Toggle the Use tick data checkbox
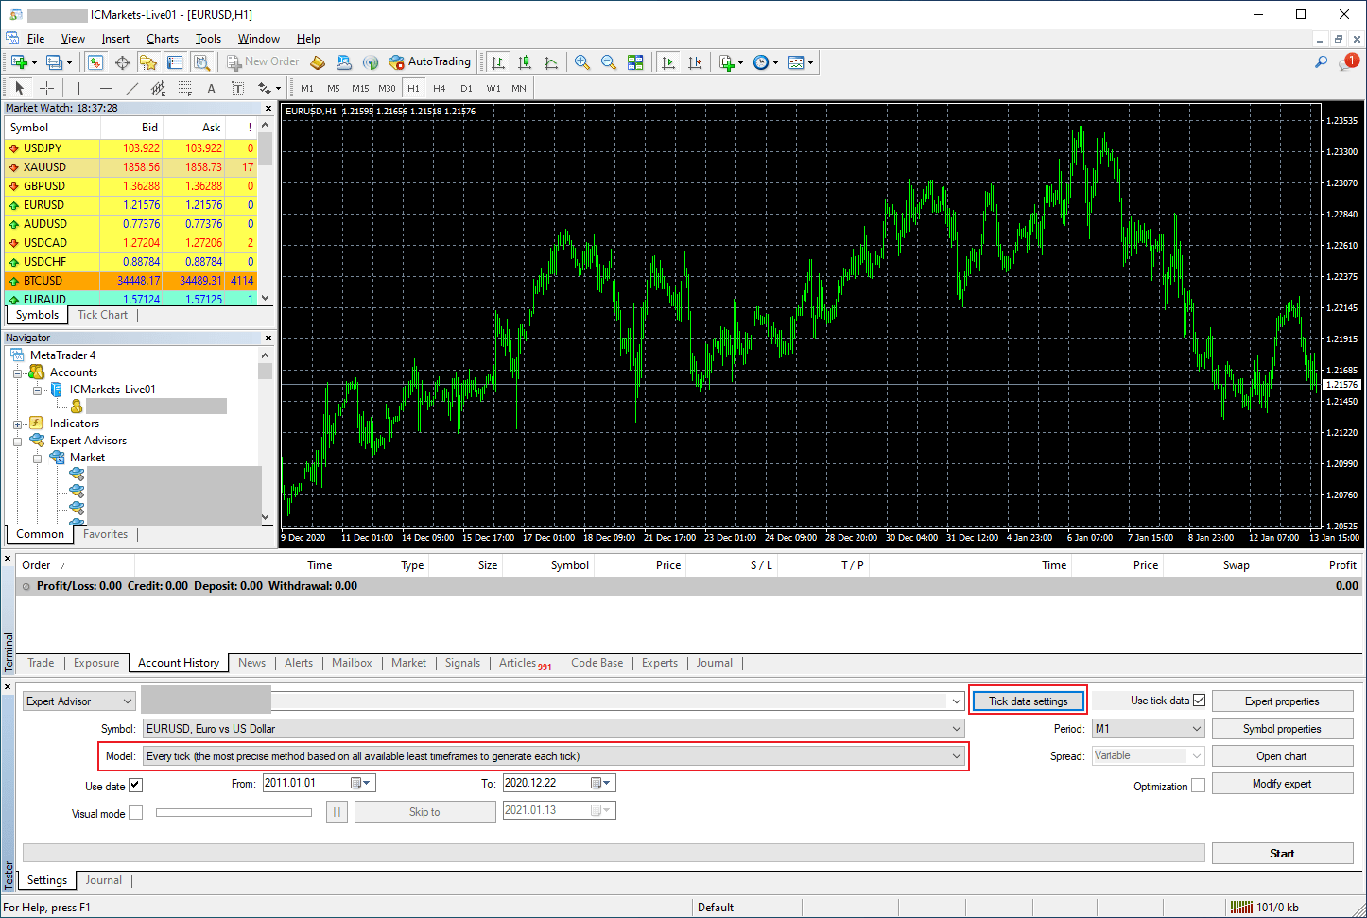 pyautogui.click(x=1199, y=701)
